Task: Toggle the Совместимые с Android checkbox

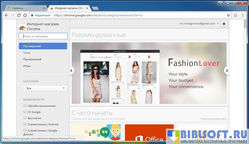Action: click(x=25, y=124)
